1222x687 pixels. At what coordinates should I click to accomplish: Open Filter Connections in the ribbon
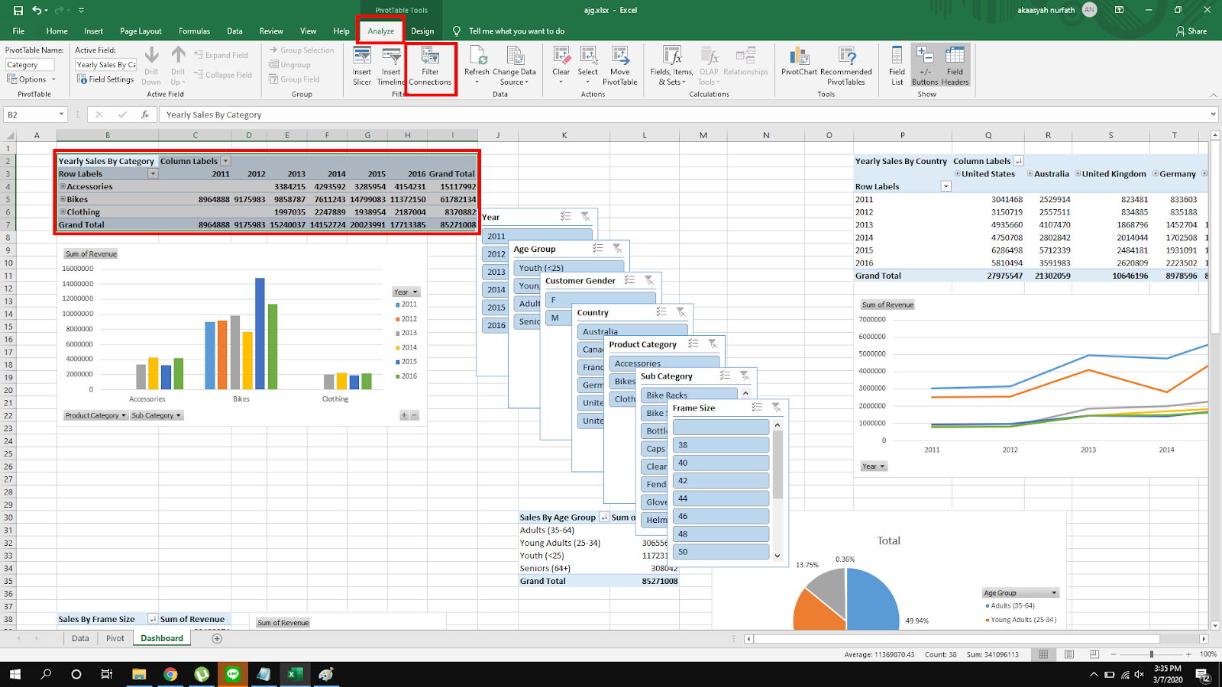[430, 66]
